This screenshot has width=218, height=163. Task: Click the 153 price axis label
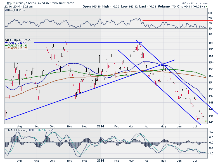(211, 69)
